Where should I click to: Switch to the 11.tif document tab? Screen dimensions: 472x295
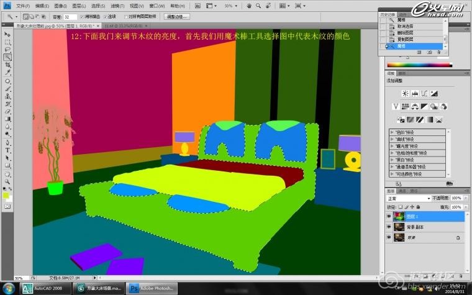click(x=124, y=26)
